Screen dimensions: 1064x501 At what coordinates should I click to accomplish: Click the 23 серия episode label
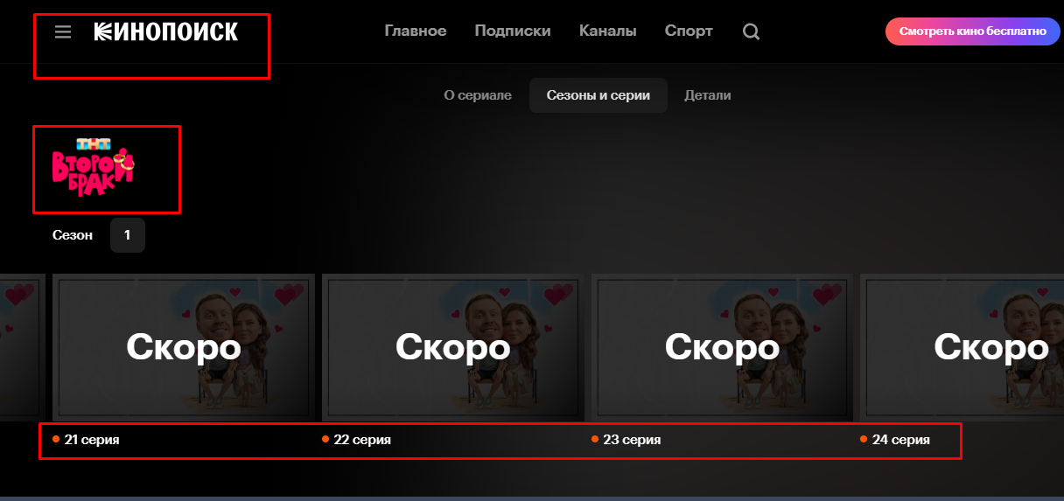(632, 440)
